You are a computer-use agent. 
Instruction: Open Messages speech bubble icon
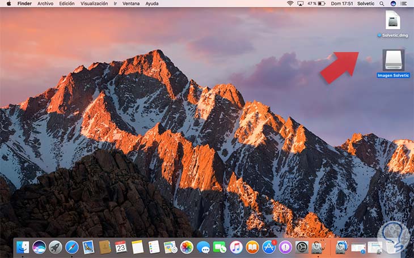(x=203, y=247)
